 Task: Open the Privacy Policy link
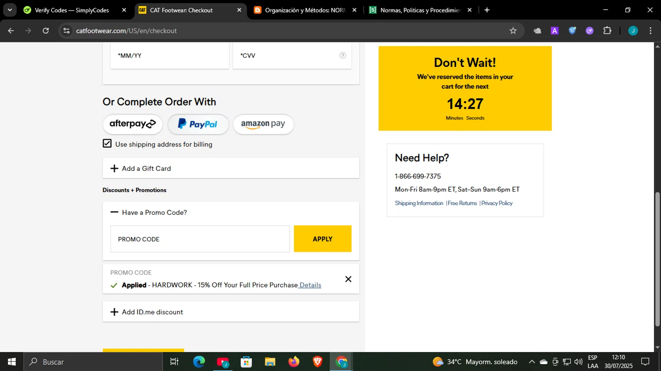click(497, 203)
